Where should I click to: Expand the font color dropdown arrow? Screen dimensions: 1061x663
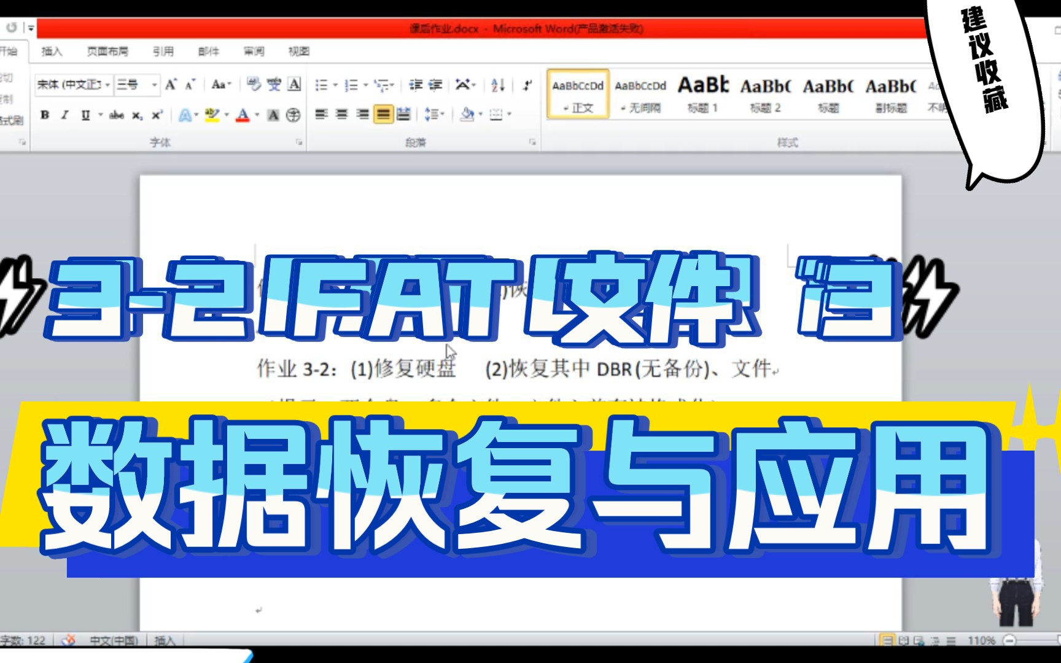(x=257, y=115)
